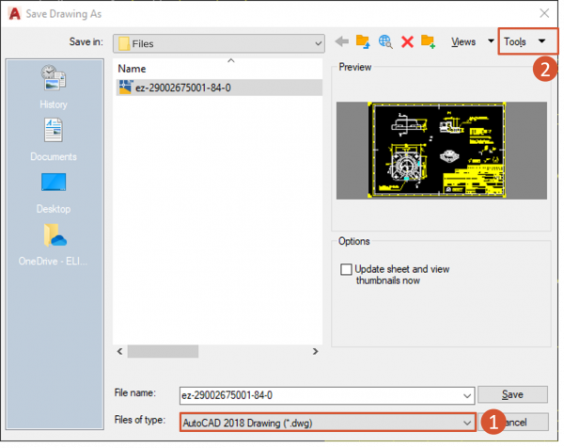The width and height of the screenshot is (564, 448).
Task: Click the DWG file icon beside ez-29002675001-84-0
Action: (x=126, y=88)
